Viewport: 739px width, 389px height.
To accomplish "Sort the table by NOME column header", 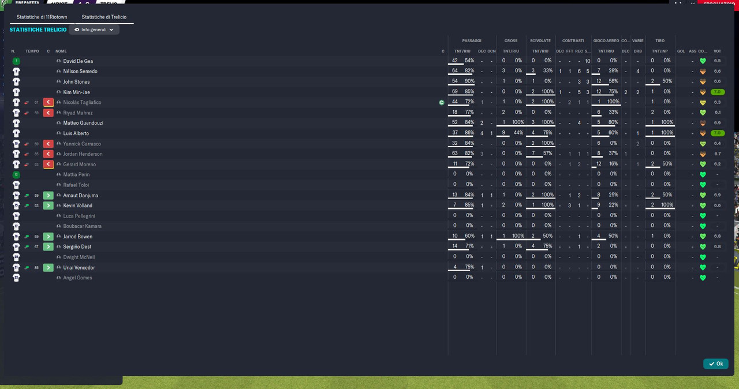I will (61, 51).
